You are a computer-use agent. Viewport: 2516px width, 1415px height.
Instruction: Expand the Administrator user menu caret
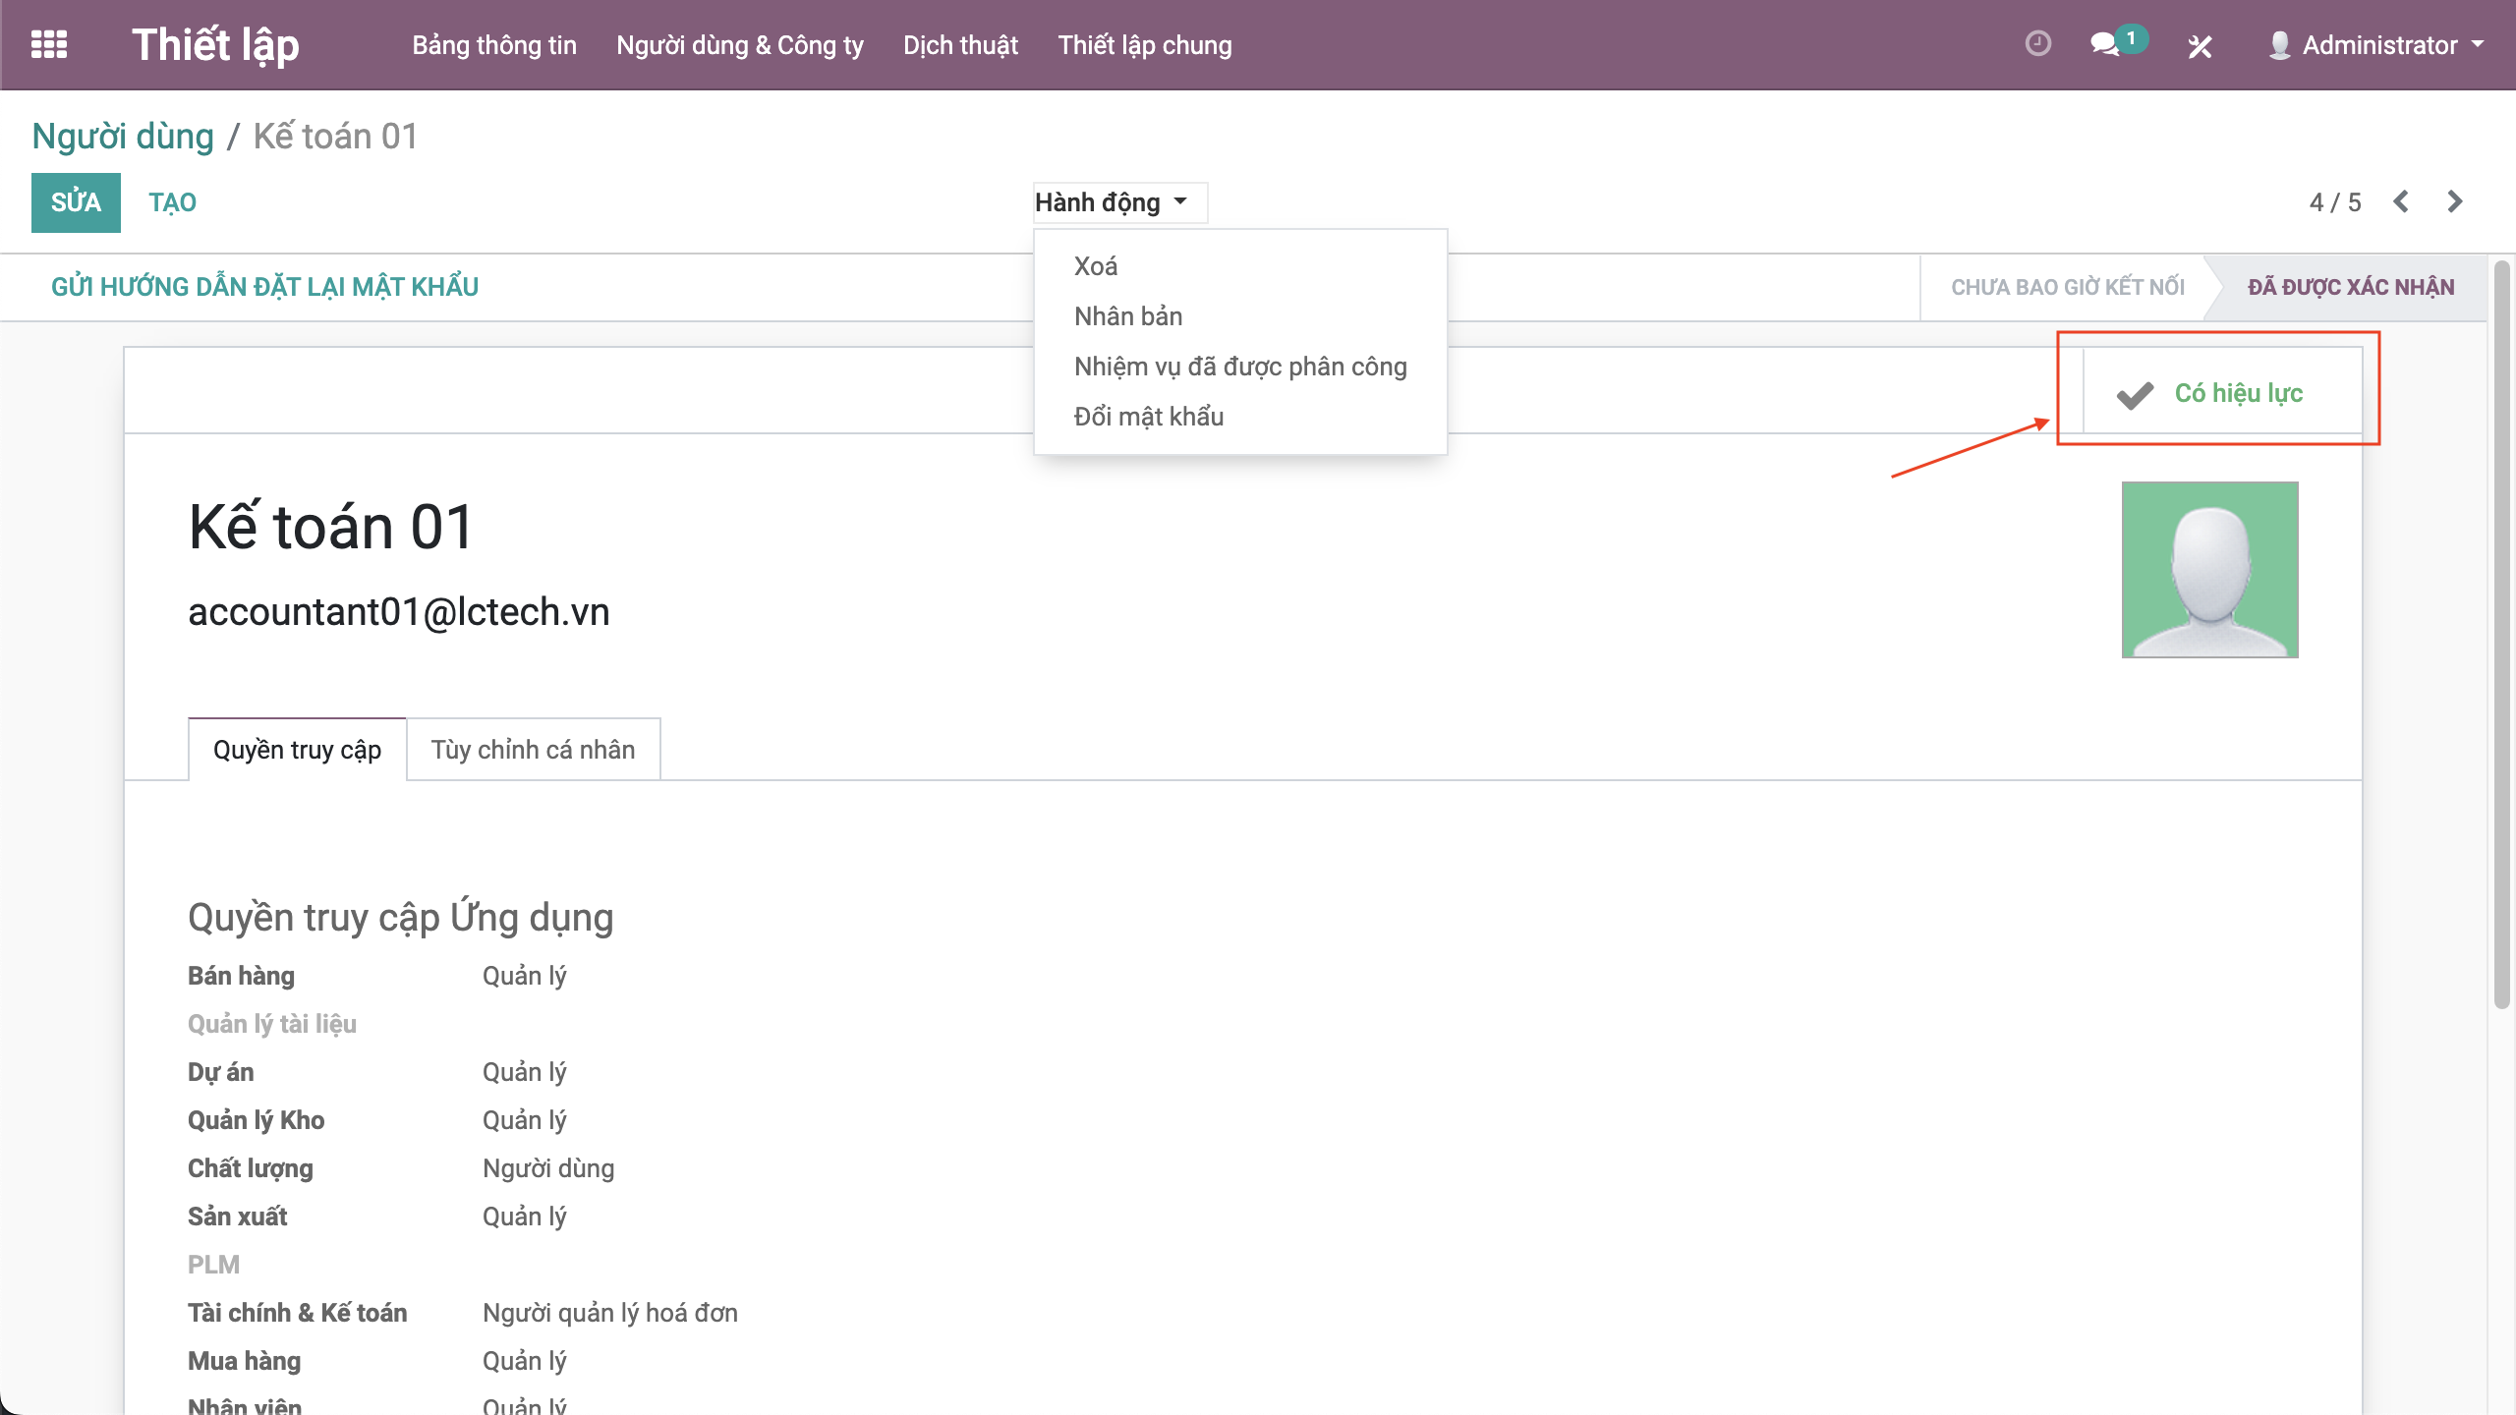(x=2478, y=44)
